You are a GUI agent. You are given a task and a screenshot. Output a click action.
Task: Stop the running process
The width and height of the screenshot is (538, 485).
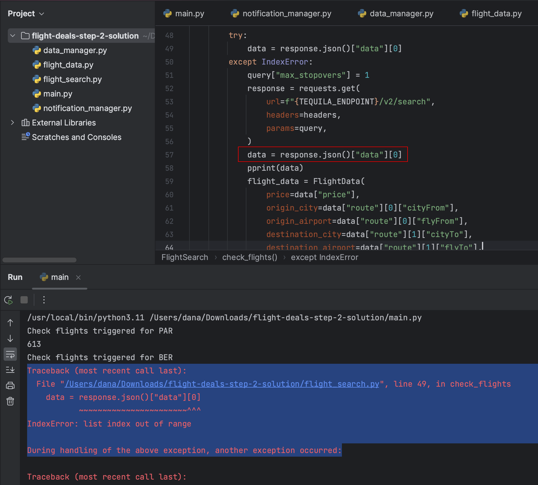tap(24, 300)
